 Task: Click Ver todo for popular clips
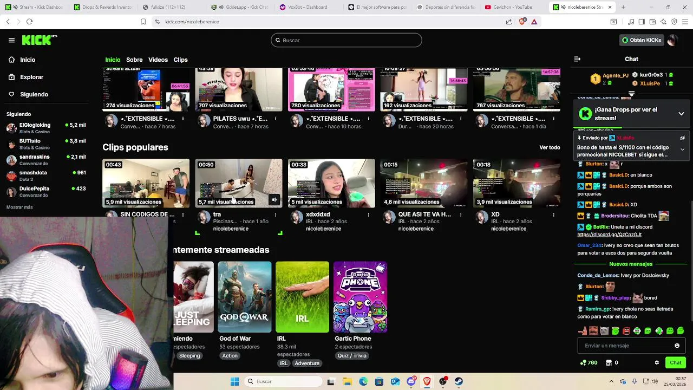coord(550,147)
